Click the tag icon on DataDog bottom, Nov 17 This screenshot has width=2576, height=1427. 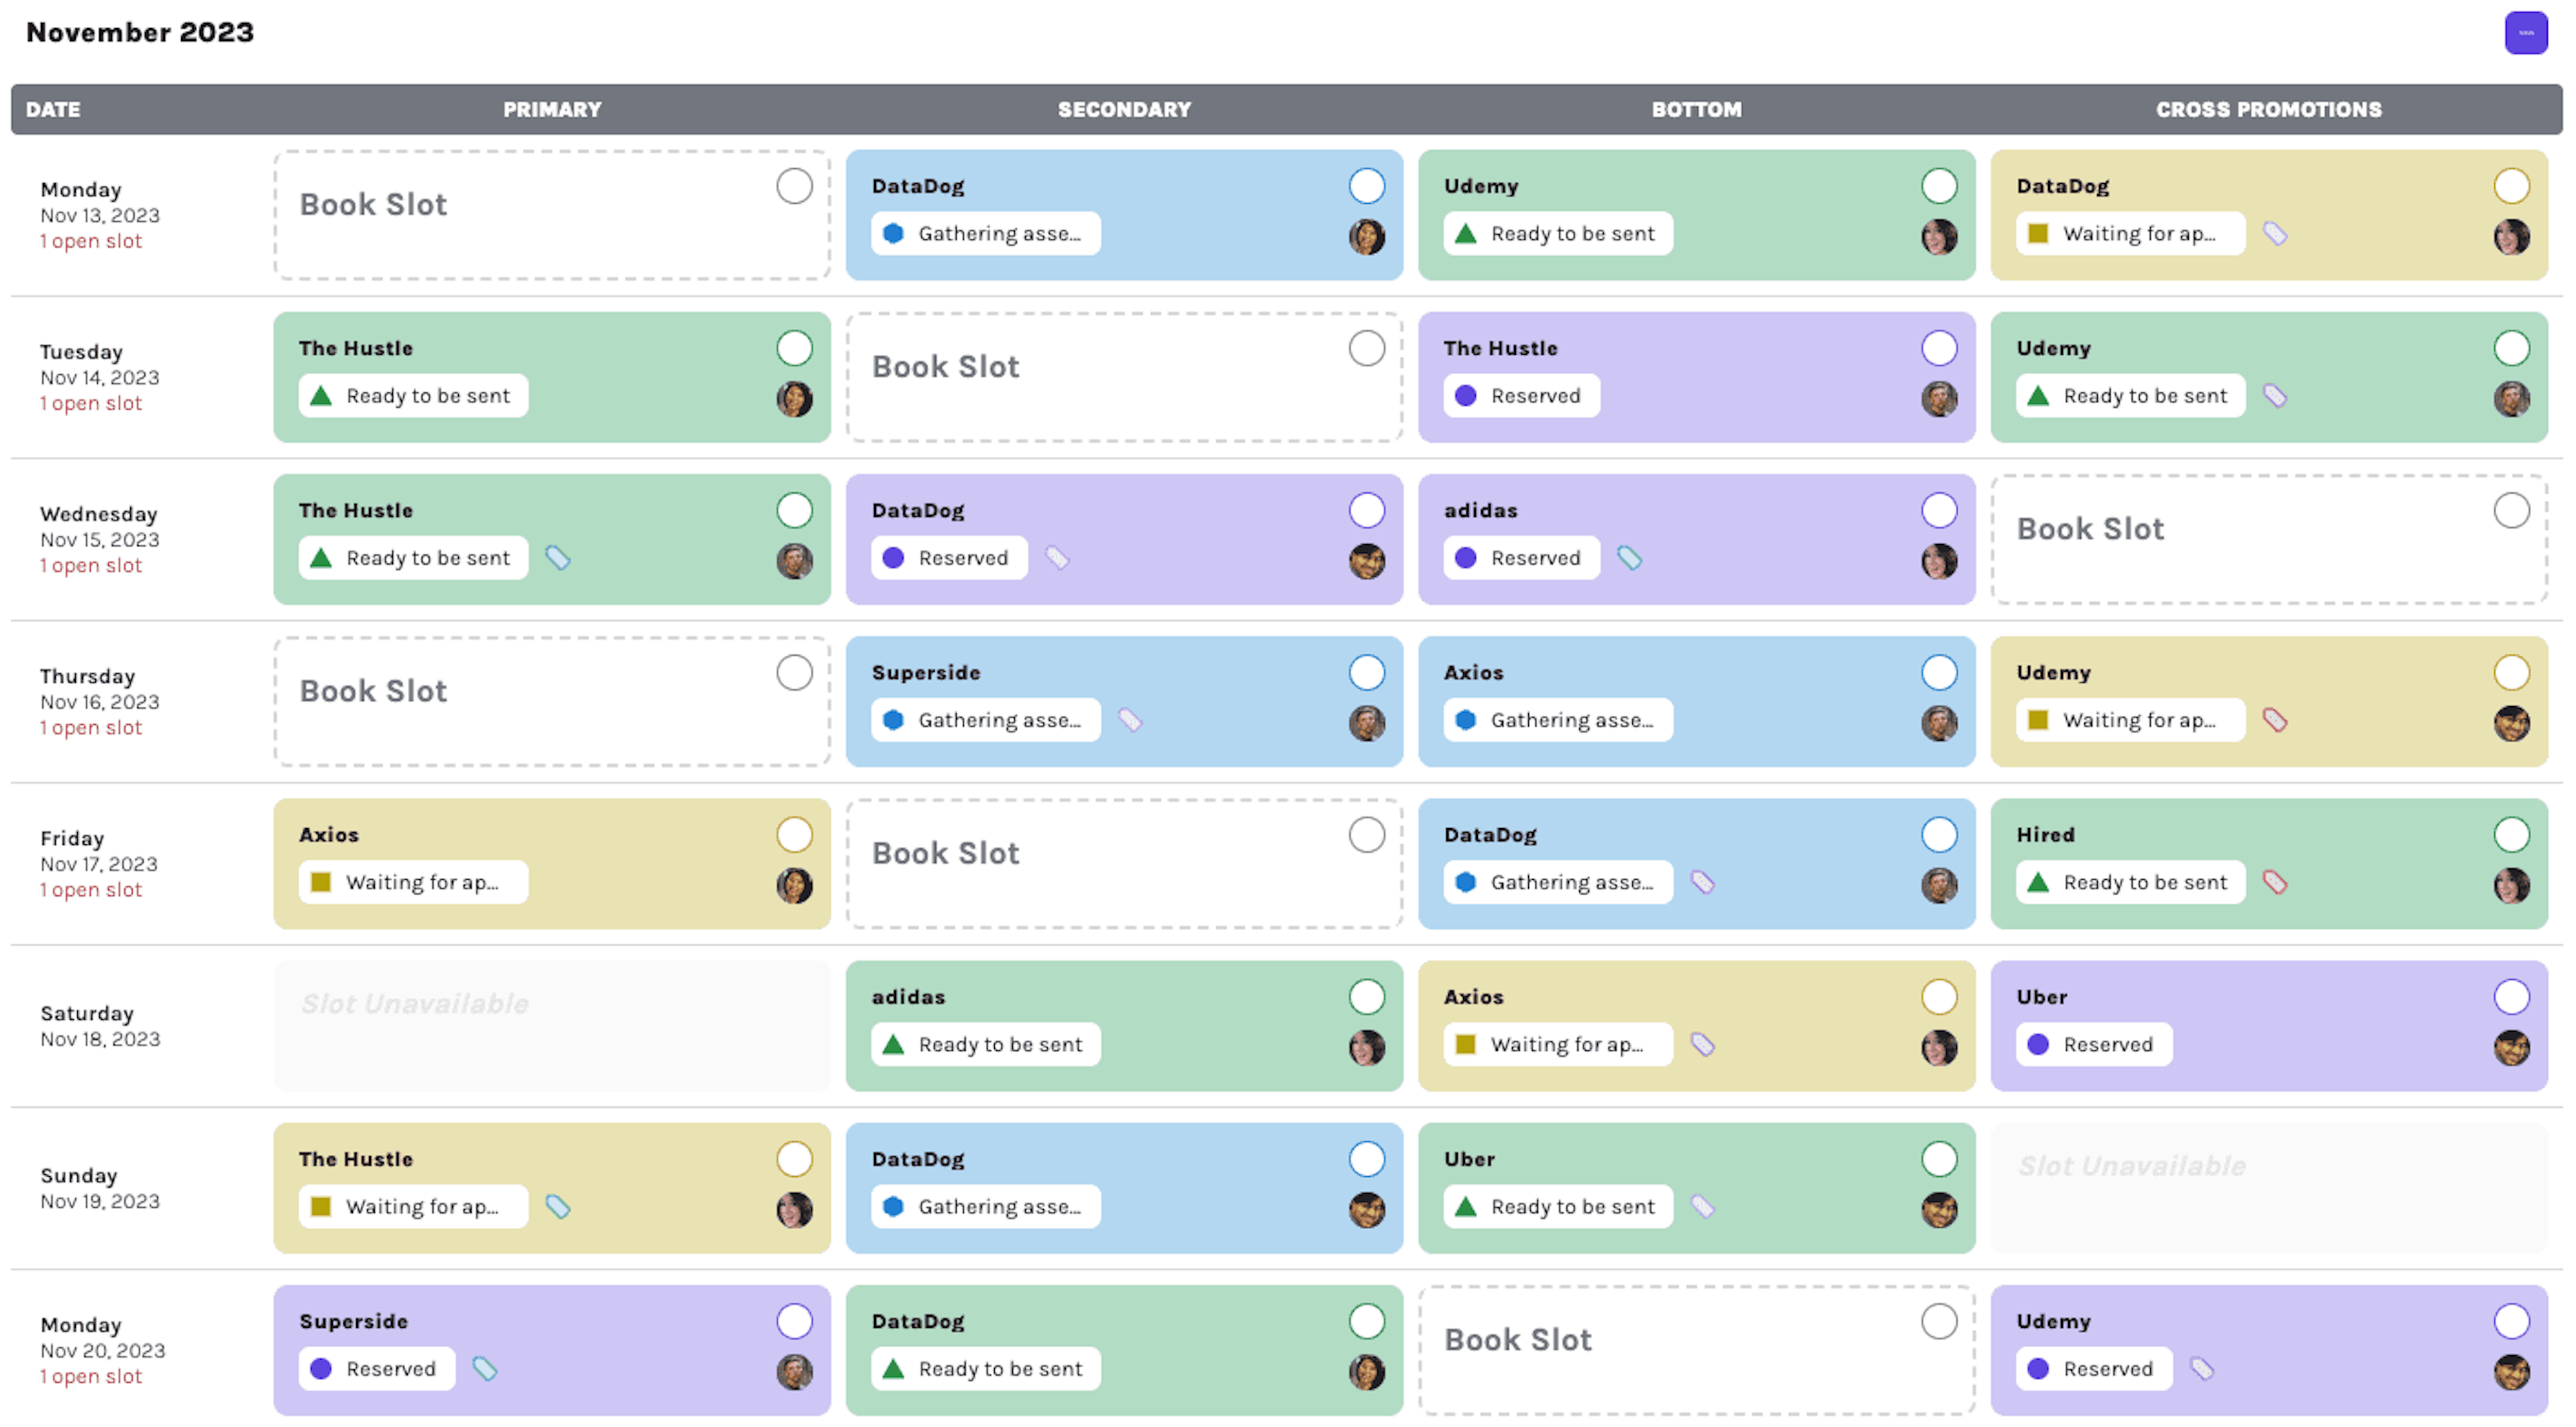click(x=1702, y=882)
